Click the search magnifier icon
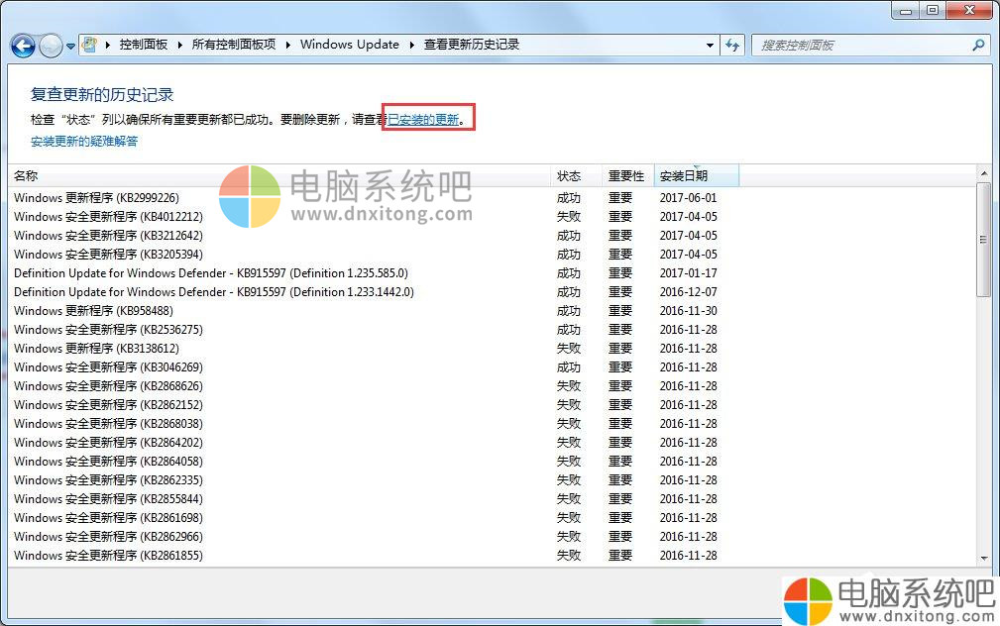 point(978,46)
